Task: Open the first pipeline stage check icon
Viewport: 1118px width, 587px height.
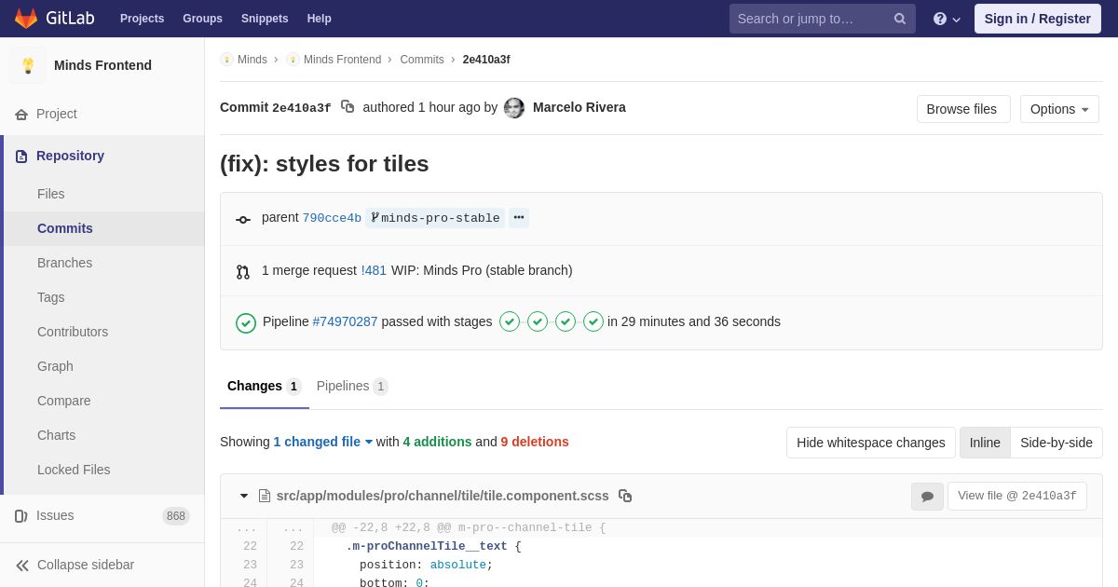Action: (x=510, y=321)
